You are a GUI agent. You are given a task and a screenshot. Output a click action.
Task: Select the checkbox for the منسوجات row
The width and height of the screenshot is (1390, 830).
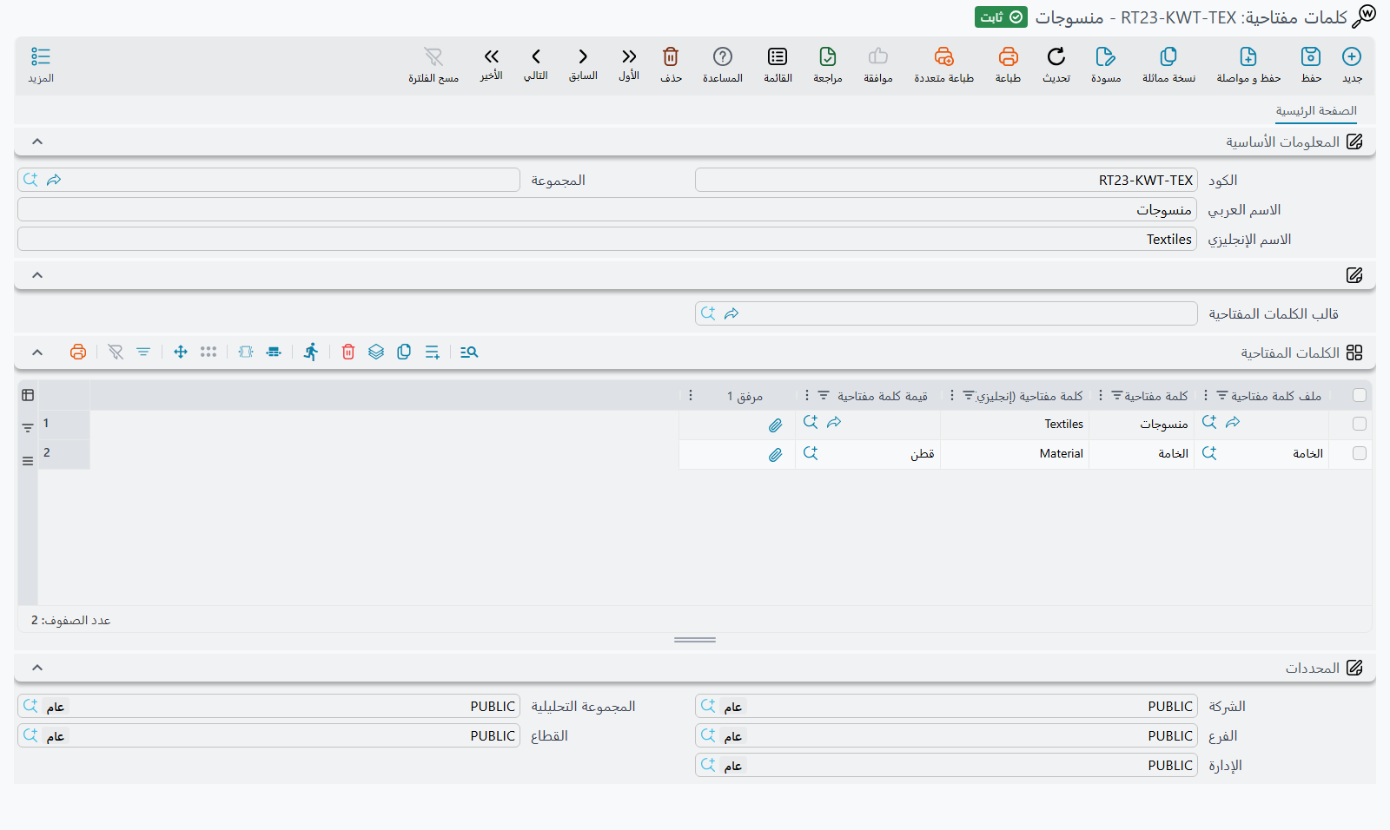pos(1360,425)
